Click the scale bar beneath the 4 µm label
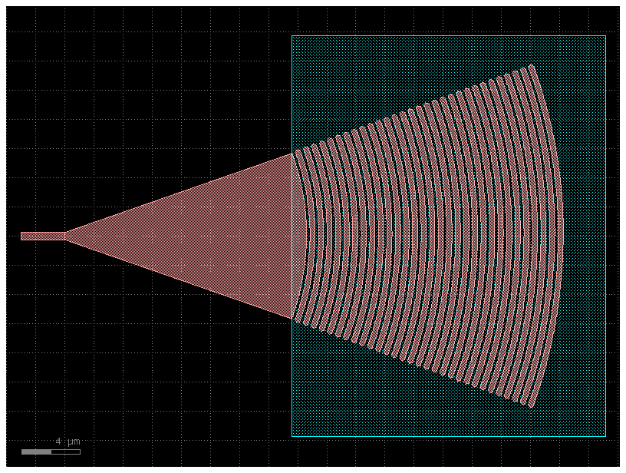Image resolution: width=626 pixels, height=473 pixels. (51, 451)
